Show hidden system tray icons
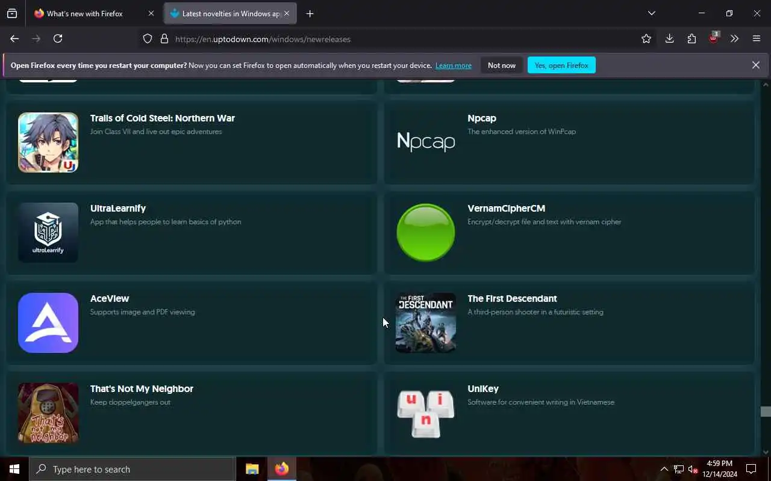The width and height of the screenshot is (771, 481). [x=664, y=469]
